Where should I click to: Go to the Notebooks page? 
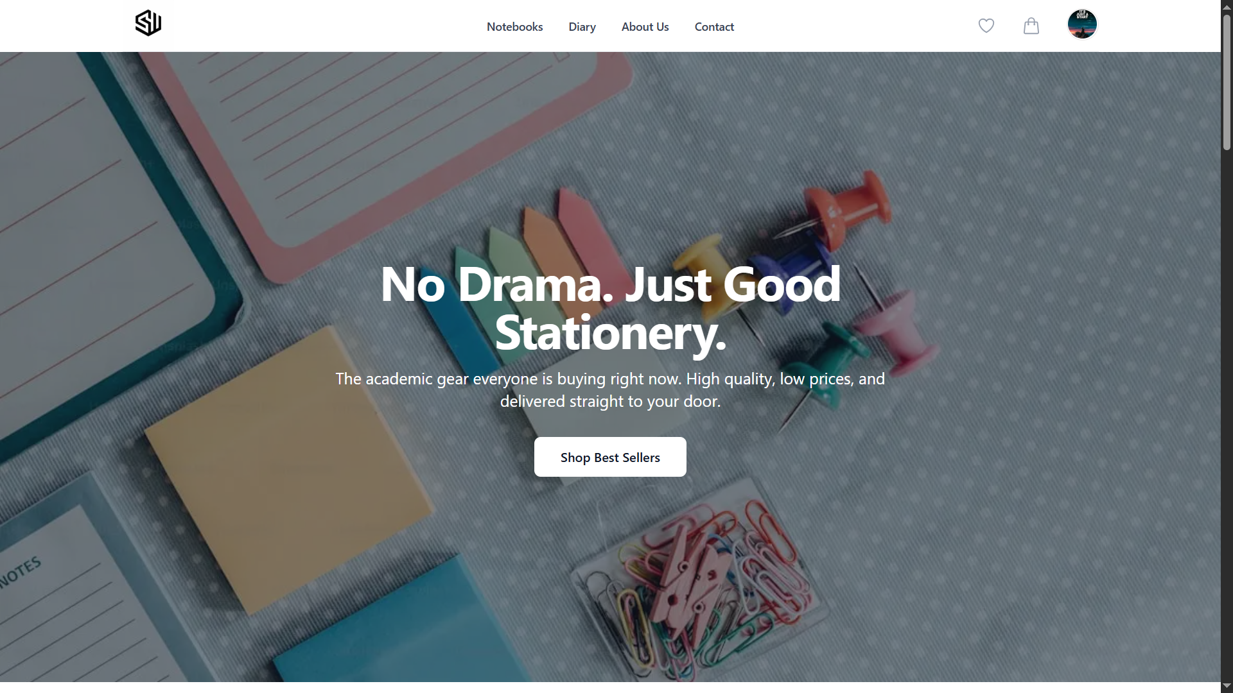click(x=514, y=26)
